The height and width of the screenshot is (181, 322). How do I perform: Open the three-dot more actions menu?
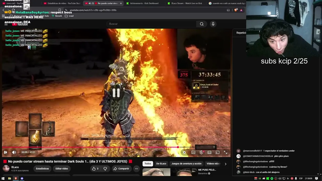click(136, 169)
